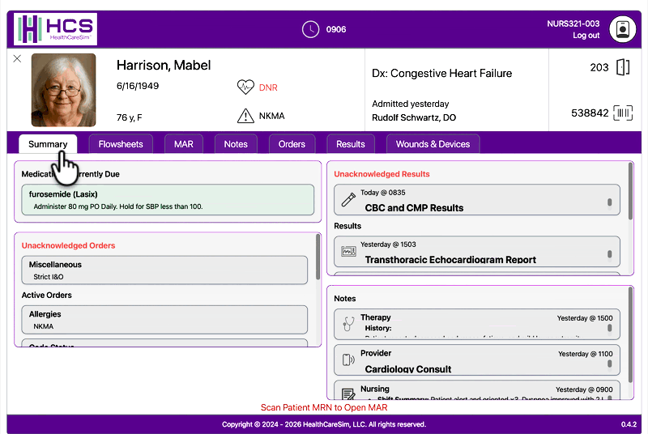The image size is (648, 434).
Task: Click the Therapy stethoscope icon
Action: (348, 323)
